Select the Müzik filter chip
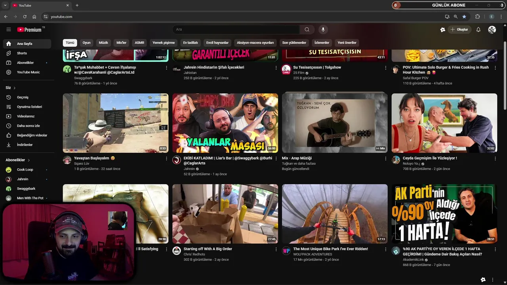Image resolution: width=507 pixels, height=285 pixels. 103,43
